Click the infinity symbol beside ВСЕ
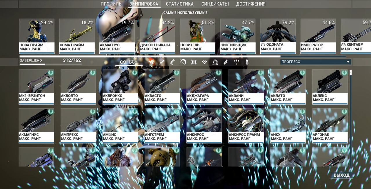The height and width of the screenshot is (189, 371). pyautogui.click(x=123, y=62)
